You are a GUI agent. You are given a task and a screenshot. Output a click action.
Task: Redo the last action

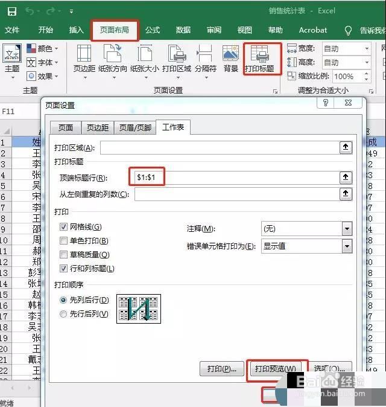(x=51, y=11)
